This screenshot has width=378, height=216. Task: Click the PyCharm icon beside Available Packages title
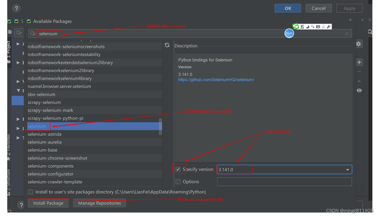[29, 21]
